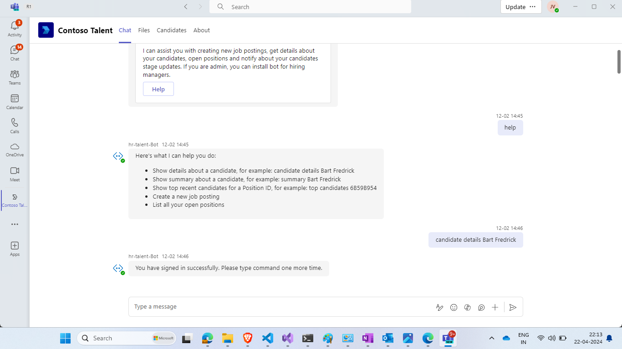Go back with the left arrow
Image resolution: width=622 pixels, height=349 pixels.
[186, 7]
